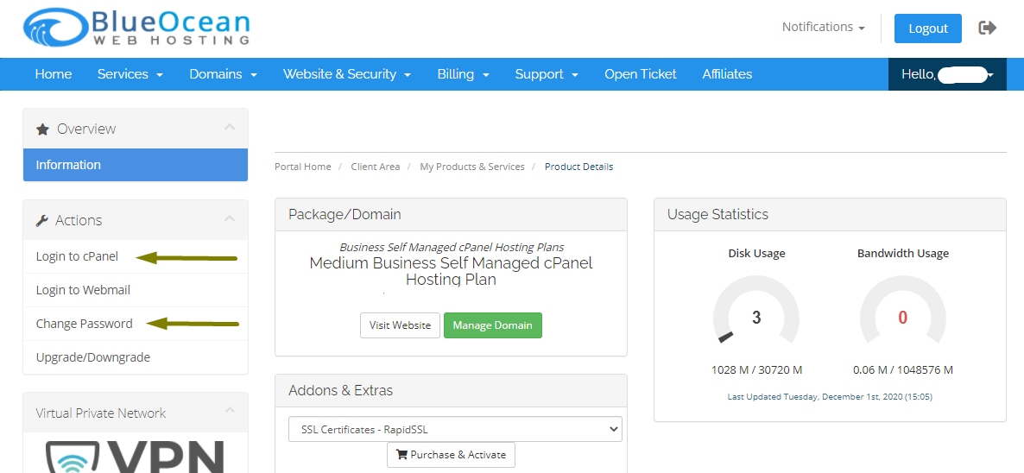
Task: Click the Overview star icon
Action: coord(42,129)
